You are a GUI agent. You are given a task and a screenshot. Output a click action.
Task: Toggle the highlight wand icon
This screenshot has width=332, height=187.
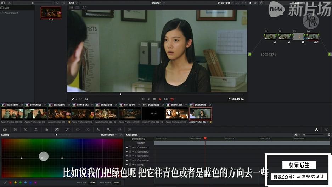tap(84, 7)
